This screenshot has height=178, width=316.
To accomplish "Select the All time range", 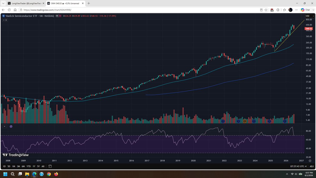I will coord(43,166).
